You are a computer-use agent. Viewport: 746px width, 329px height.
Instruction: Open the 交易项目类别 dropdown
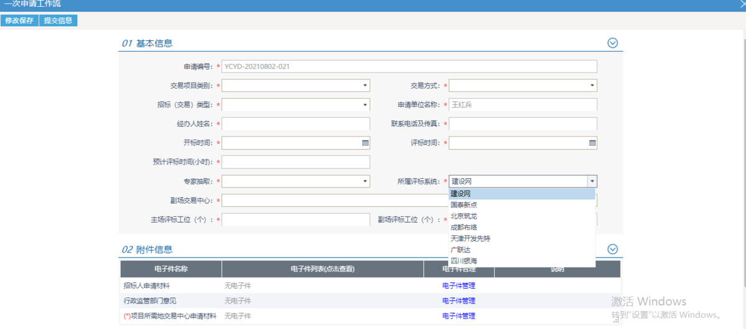point(365,86)
